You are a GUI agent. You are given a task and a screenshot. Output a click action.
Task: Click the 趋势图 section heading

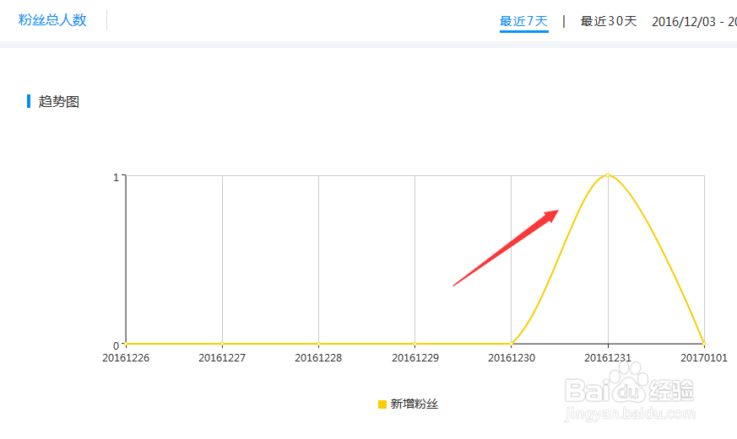(x=59, y=102)
